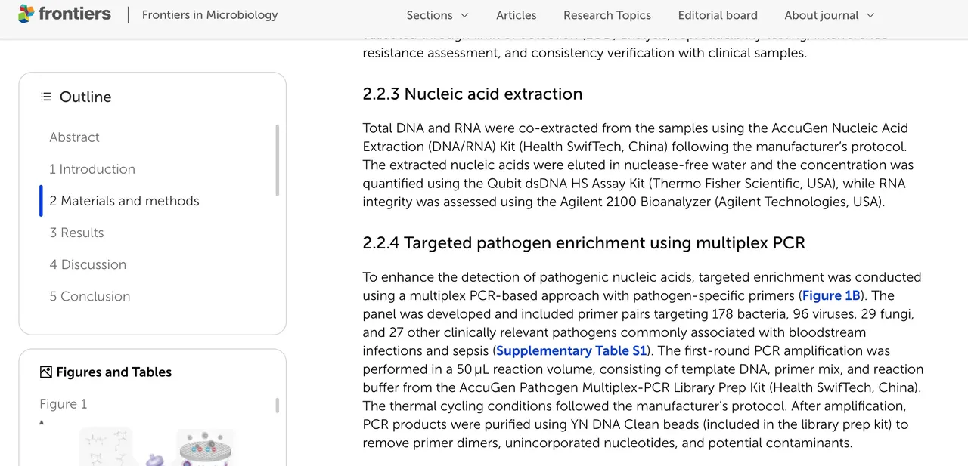Image resolution: width=968 pixels, height=466 pixels.
Task: Expand the About journal dropdown chevron
Action: (870, 15)
